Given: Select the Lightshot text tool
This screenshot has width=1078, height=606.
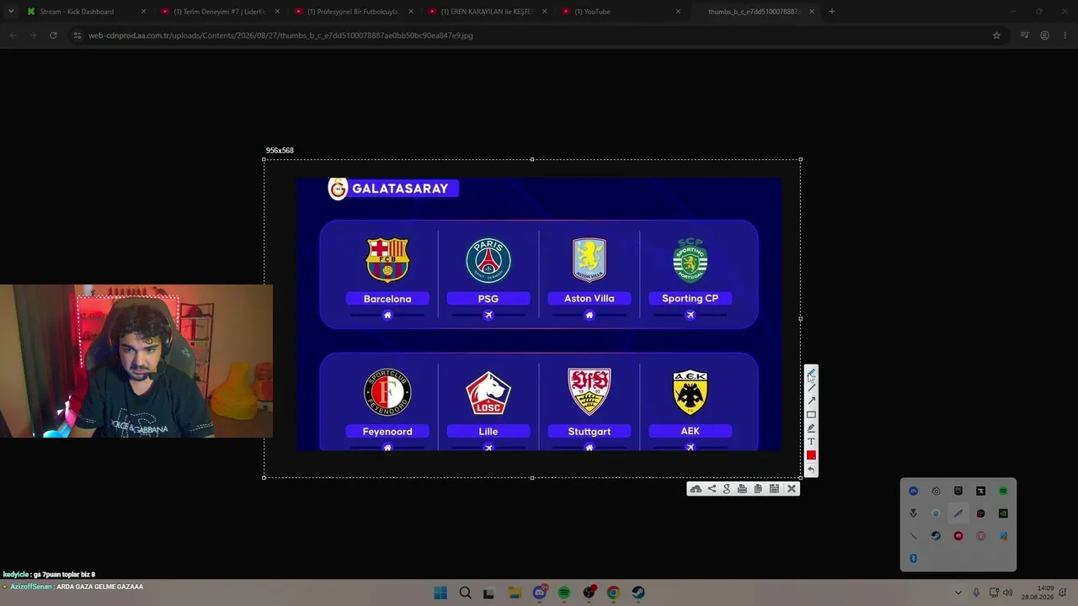Looking at the screenshot, I should coord(811,441).
